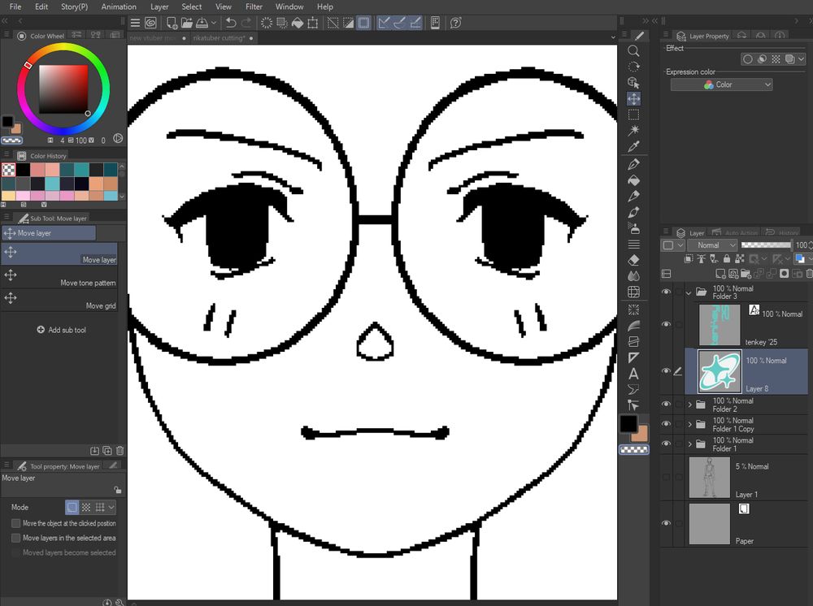Hide the Folder 3 layer folder

667,292
